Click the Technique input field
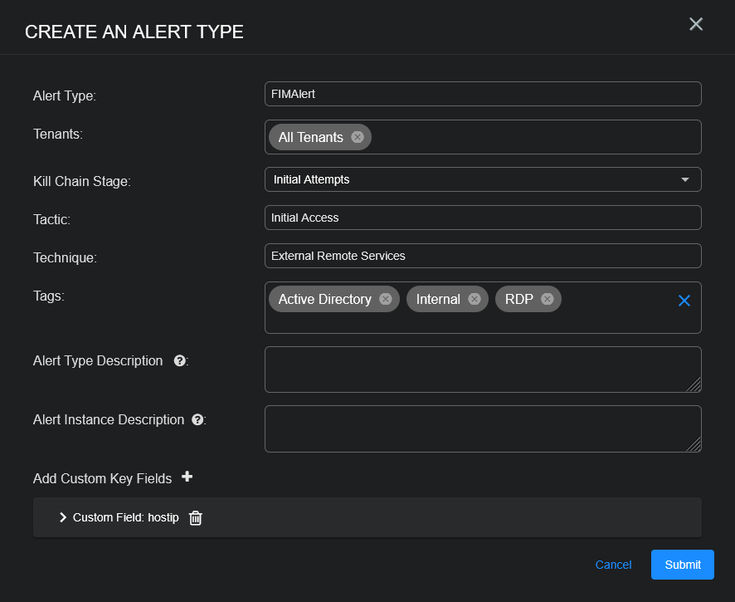This screenshot has width=735, height=602. (483, 256)
